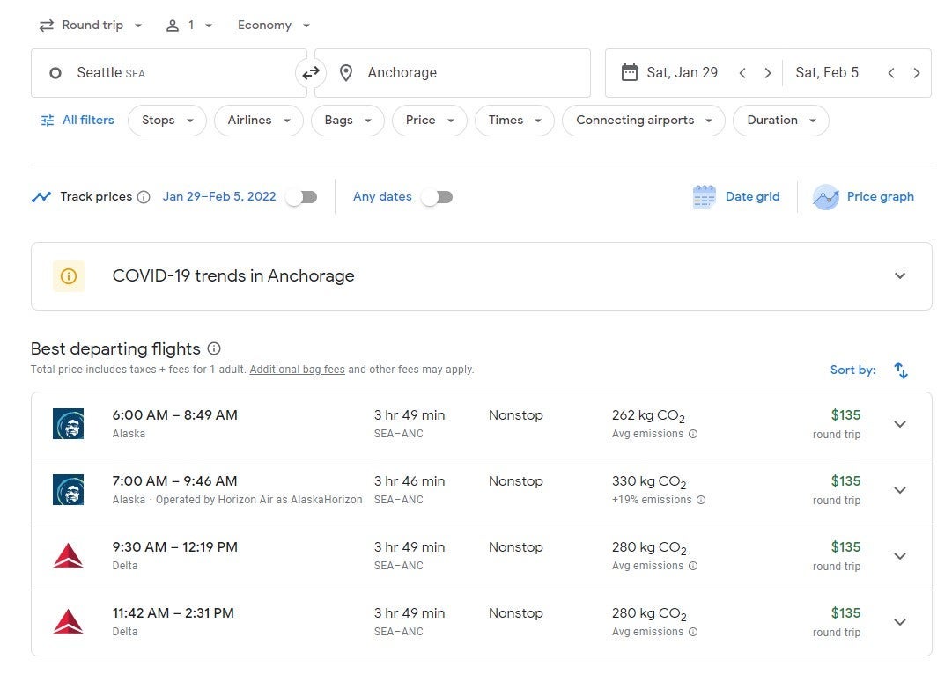Advance the departure date to next day

coord(767,73)
